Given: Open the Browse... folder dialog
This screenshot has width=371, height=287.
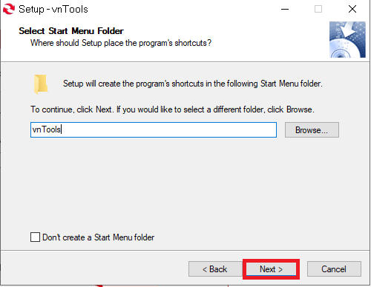Looking at the screenshot, I should 312,130.
